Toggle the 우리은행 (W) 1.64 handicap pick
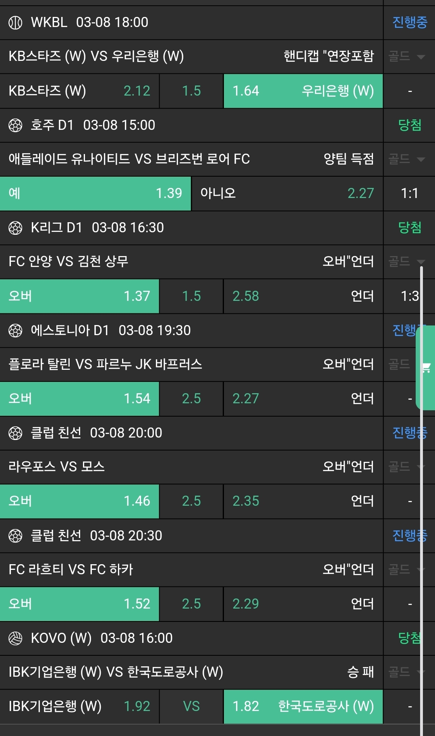435x736 pixels. click(303, 91)
